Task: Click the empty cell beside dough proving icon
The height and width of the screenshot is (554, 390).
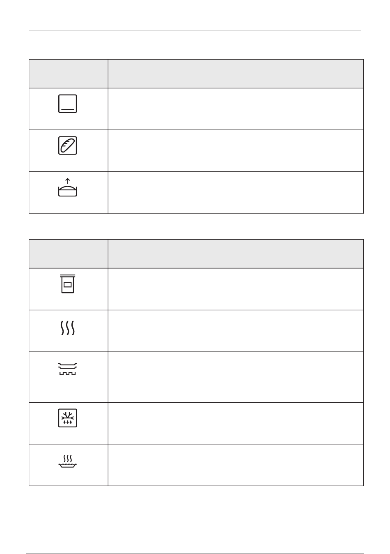Action: pyautogui.click(x=236, y=192)
